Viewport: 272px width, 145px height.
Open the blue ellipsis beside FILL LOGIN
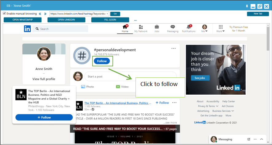pos(136,20)
